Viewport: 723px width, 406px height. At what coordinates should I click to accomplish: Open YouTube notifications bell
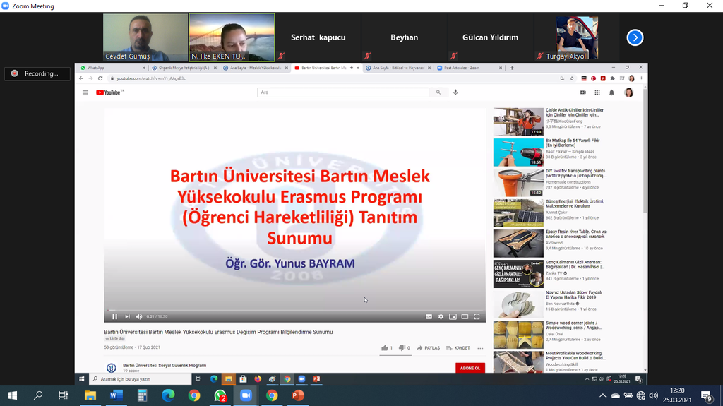pos(611,92)
